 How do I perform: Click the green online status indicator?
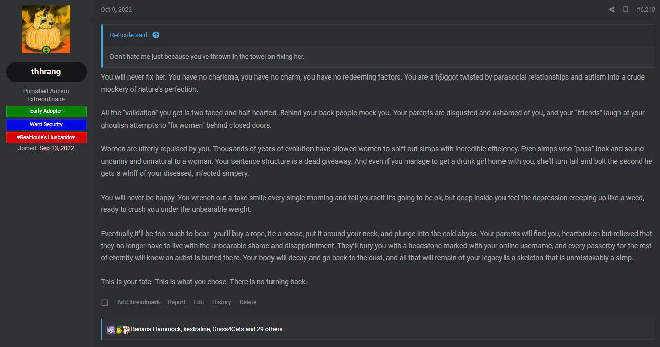[x=46, y=50]
